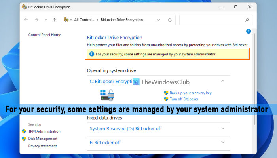The image size is (277, 158).
Task: Click System Reserved (D:) BitLocker off
Action: click(125, 129)
